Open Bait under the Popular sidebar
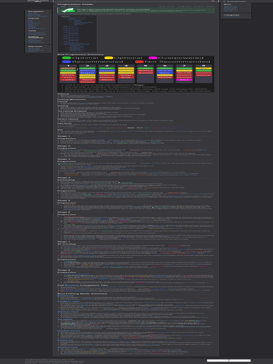Viewport: 273px width, 364px height. (30, 20)
